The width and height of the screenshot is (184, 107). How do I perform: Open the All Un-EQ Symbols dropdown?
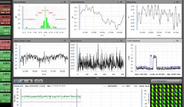coord(166,81)
